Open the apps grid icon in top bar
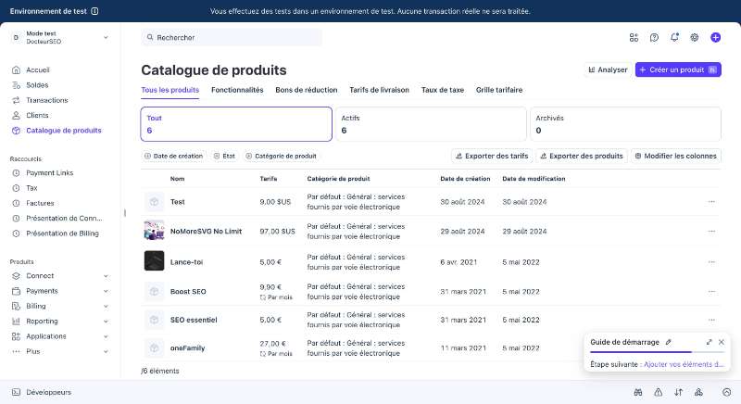This screenshot has height=404, width=741. click(x=634, y=37)
